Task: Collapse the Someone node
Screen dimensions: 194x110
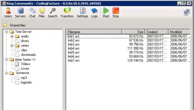Action: coord(6,73)
